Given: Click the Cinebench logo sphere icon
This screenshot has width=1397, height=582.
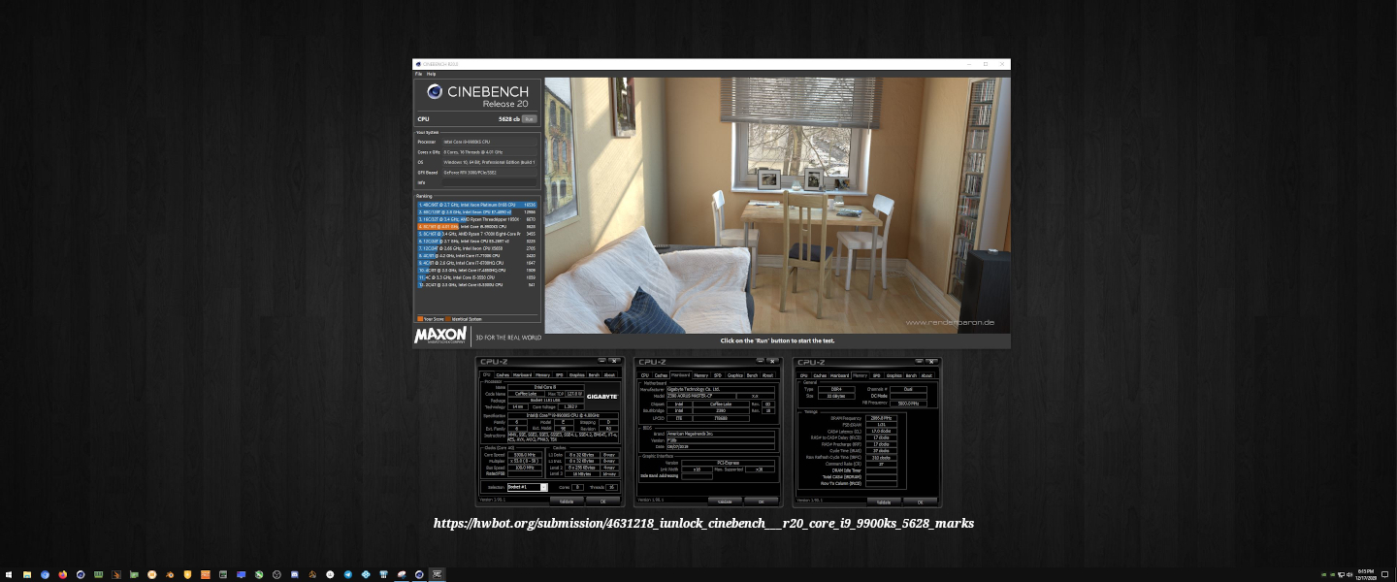Looking at the screenshot, I should 435,92.
